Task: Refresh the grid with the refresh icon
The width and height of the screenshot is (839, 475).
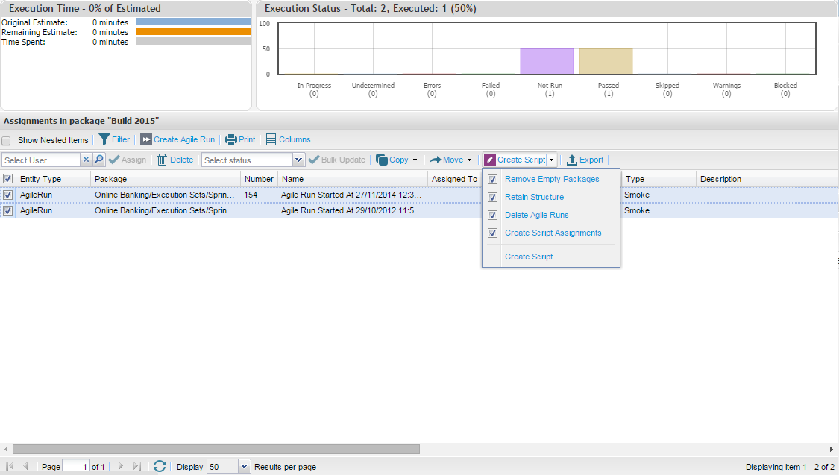Action: click(159, 466)
